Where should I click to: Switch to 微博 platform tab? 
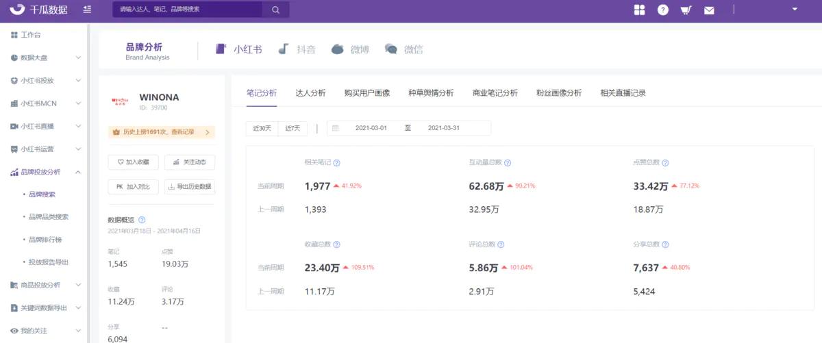coord(350,49)
